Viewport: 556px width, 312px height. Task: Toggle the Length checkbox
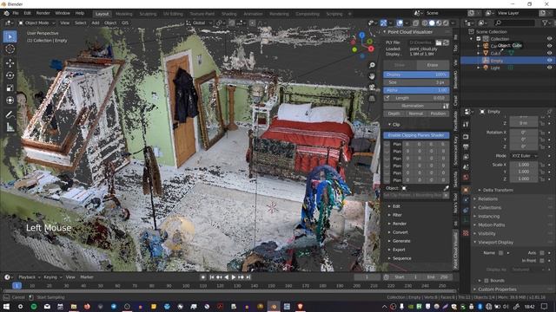(x=387, y=98)
